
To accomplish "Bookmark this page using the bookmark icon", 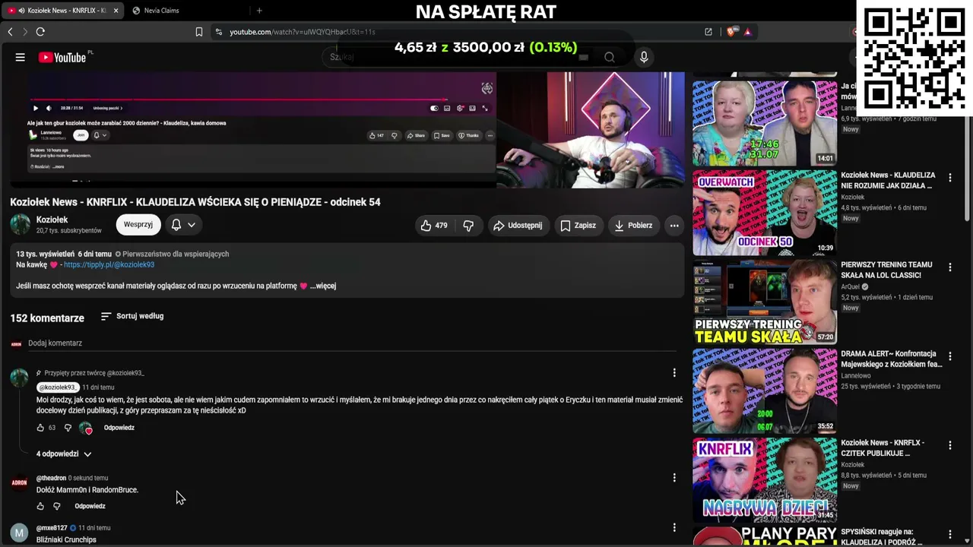I will (198, 32).
